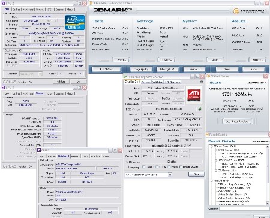This screenshot has height=218, width=270.
Task: Click the title icon of CPU-Z showing Mainboard tab
Action: (x=39, y=150)
